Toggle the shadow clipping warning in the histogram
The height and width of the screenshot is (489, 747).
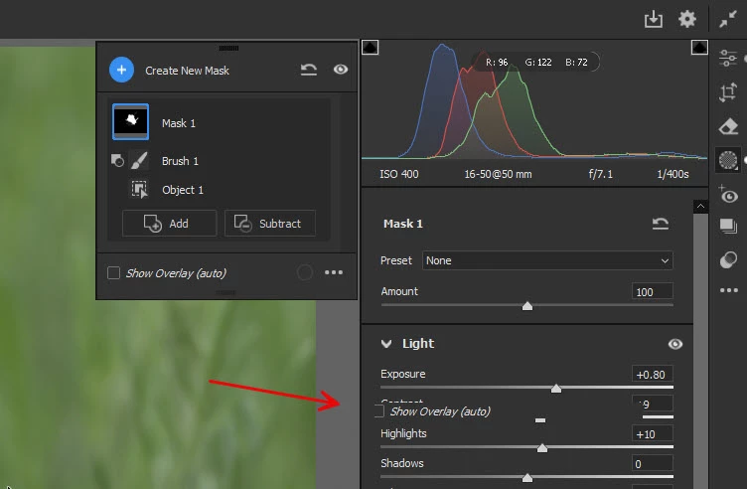tap(371, 47)
